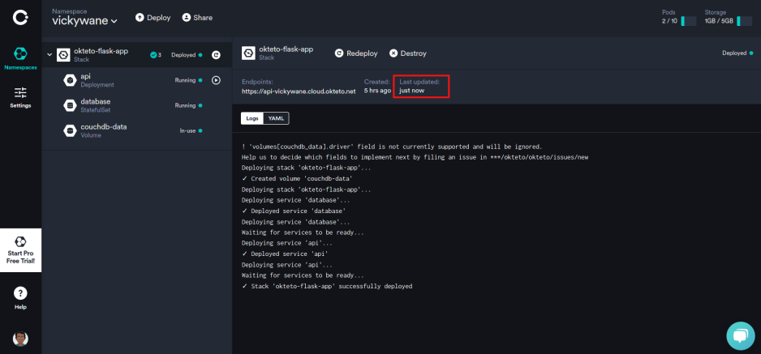Click the Start Pro Free Trial banner
761x354 pixels.
tap(20, 250)
